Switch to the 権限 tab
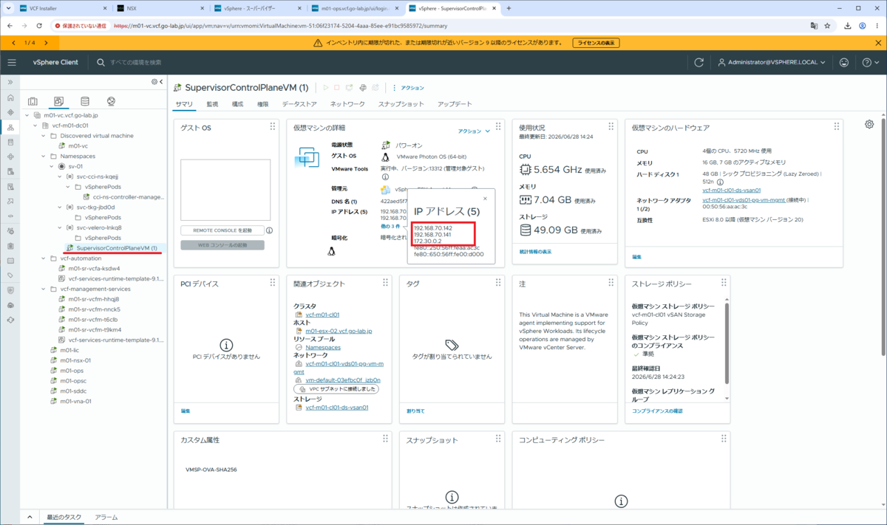 click(x=262, y=104)
